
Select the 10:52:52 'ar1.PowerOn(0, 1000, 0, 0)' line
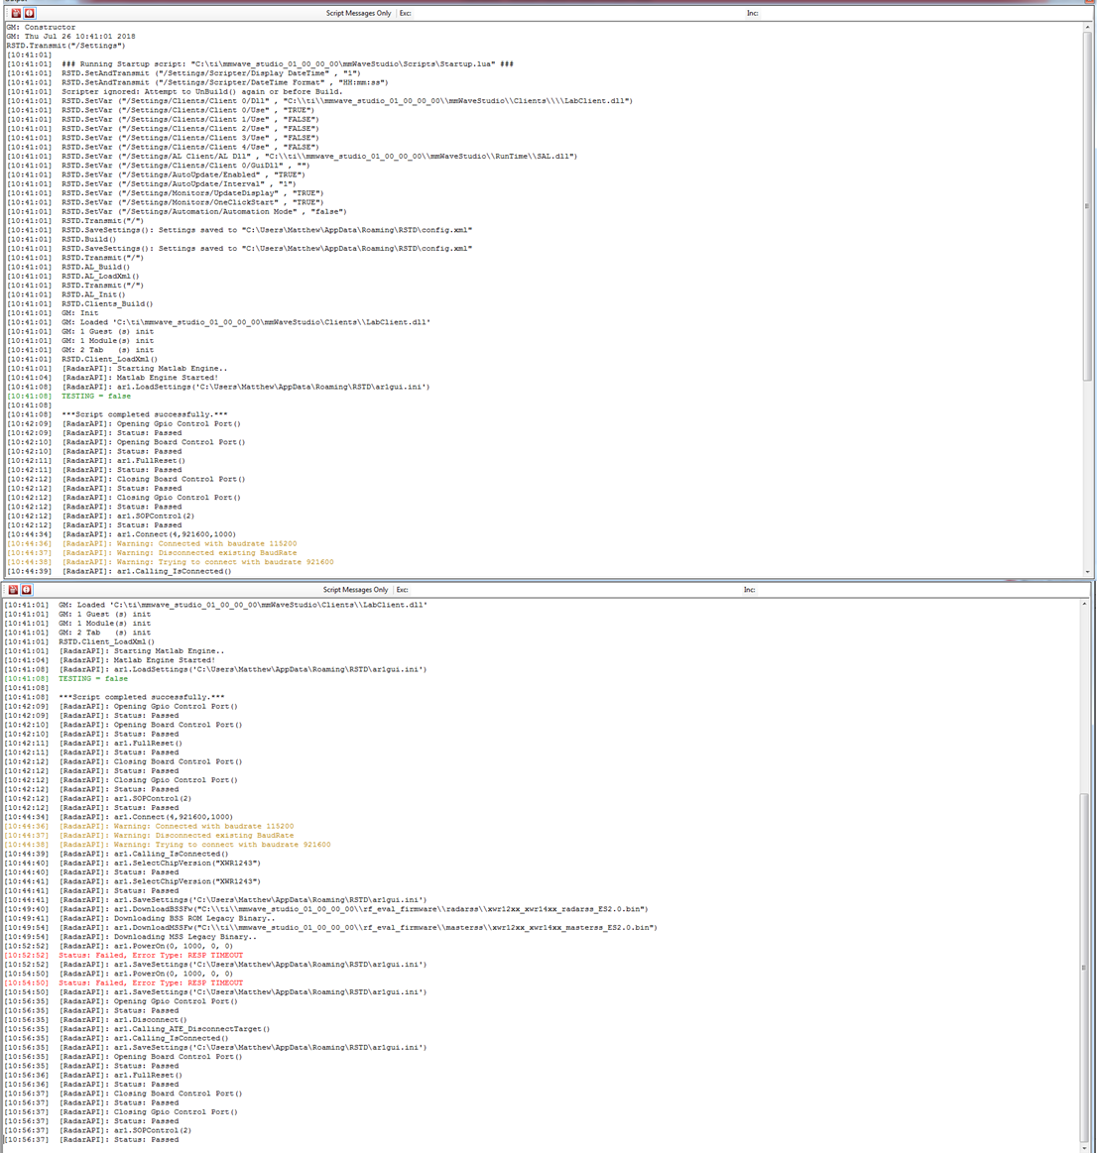click(x=118, y=946)
